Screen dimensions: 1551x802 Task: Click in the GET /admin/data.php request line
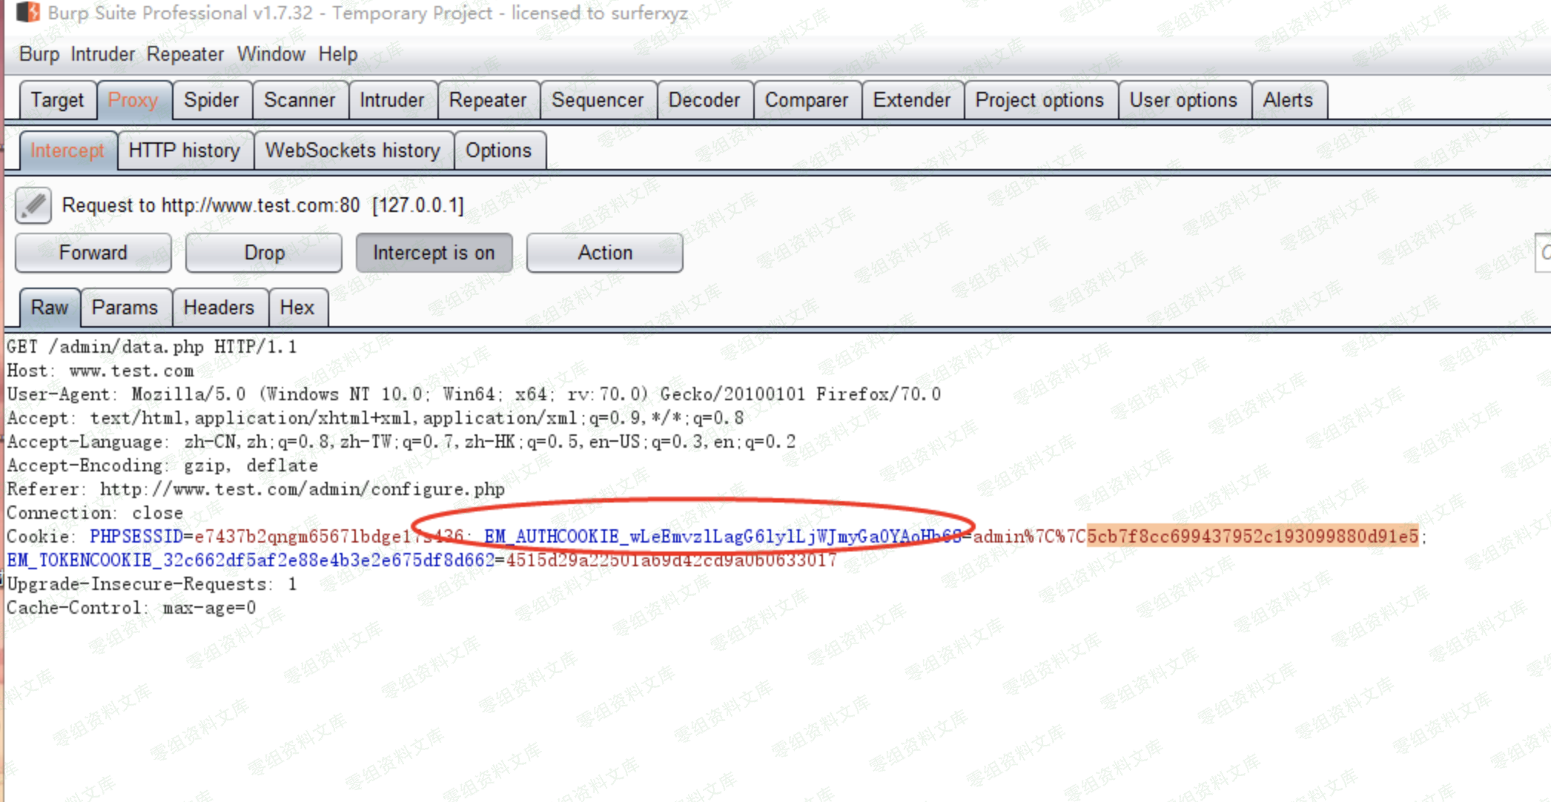pos(152,347)
